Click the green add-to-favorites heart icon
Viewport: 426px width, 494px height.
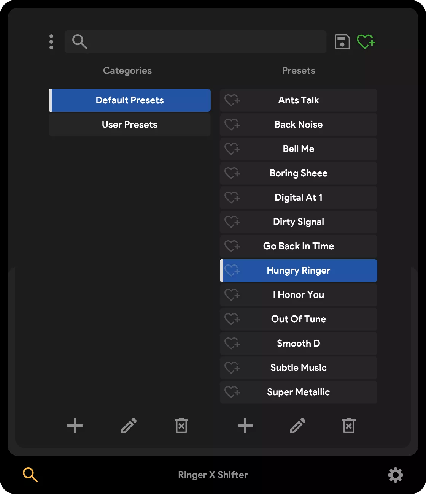tap(366, 42)
